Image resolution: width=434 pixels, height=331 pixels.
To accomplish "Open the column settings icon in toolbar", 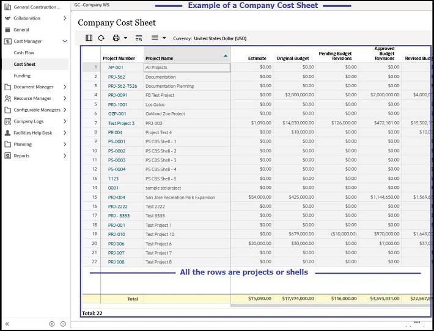I will click(89, 38).
